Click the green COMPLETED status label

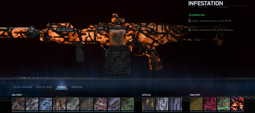[x=198, y=15]
